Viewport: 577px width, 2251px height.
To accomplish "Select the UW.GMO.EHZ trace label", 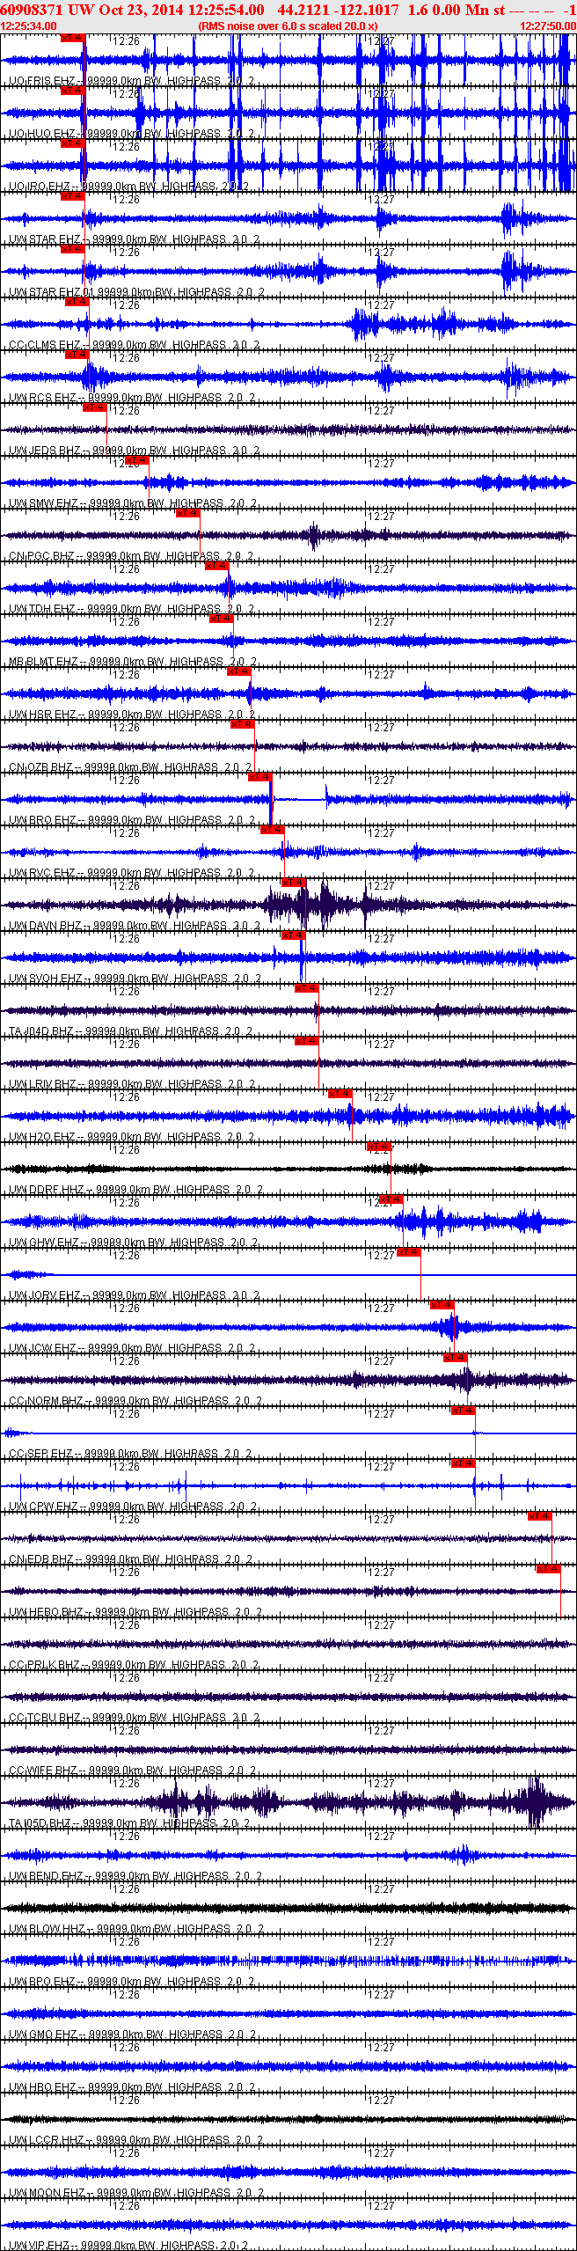I will [133, 2035].
